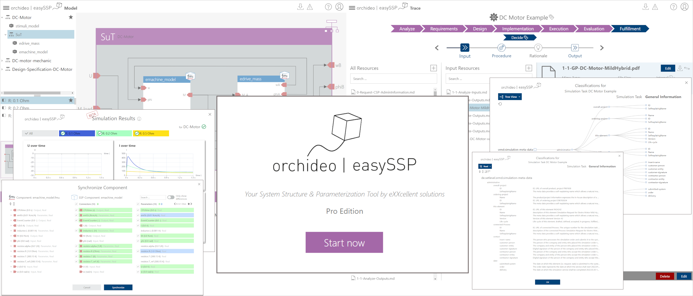Click All Resources search field
The image size is (693, 296).
click(393, 79)
